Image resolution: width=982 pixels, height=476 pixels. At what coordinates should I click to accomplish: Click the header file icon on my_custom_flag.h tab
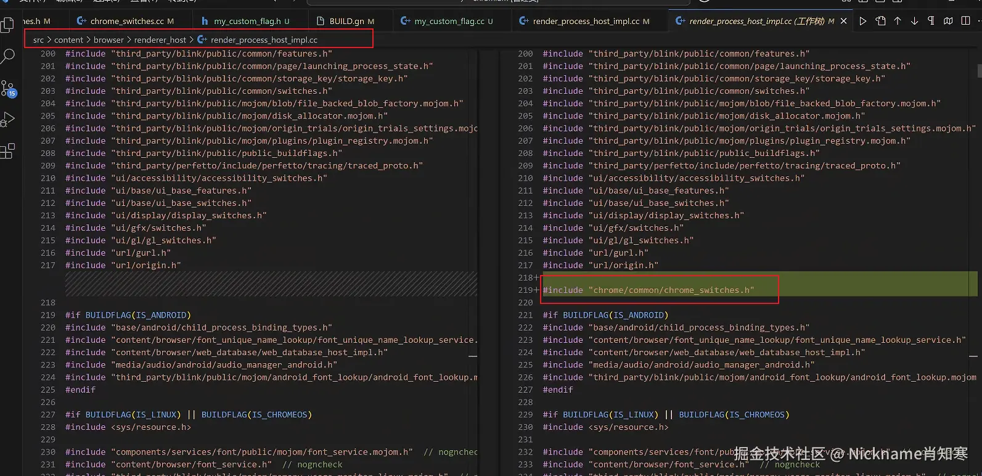pyautogui.click(x=205, y=21)
